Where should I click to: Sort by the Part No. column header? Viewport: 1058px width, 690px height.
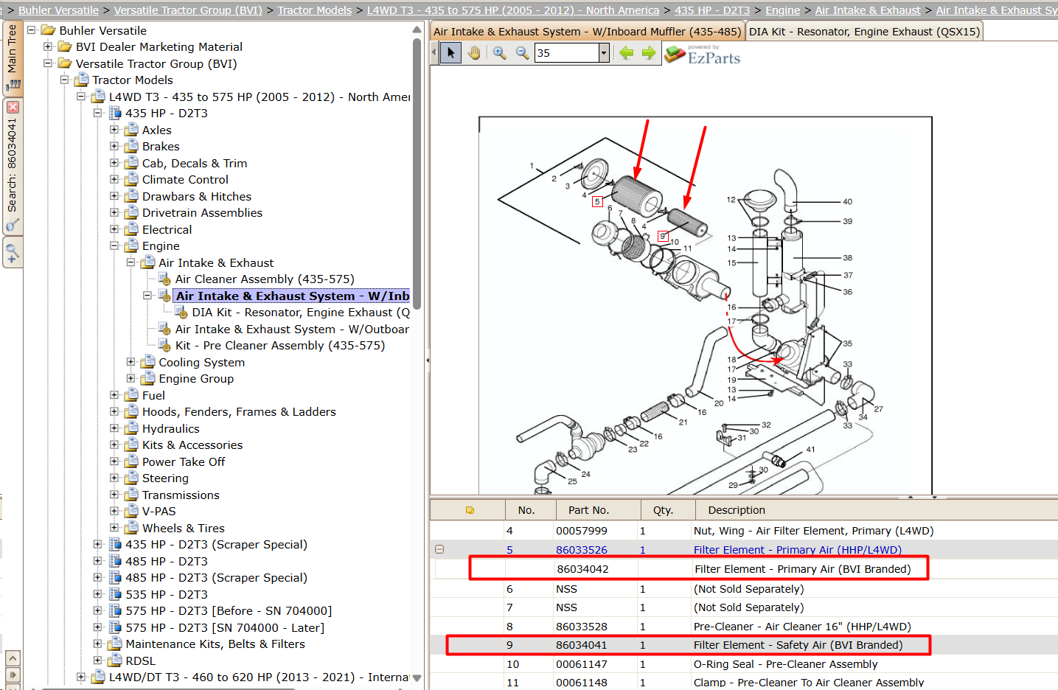pos(588,510)
